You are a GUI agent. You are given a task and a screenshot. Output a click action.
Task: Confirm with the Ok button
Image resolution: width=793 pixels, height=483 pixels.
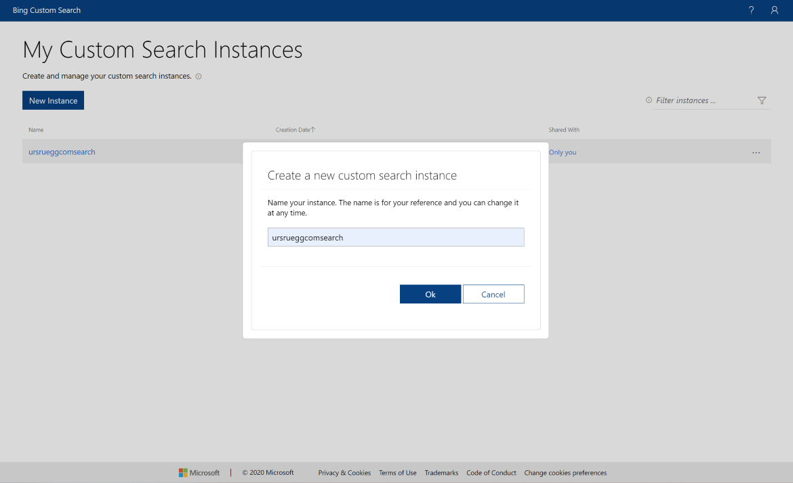[430, 294]
